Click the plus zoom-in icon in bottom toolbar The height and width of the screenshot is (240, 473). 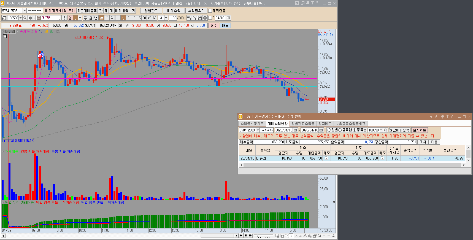tap(329, 236)
